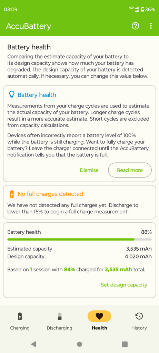Image resolution: width=159 pixels, height=353 pixels.
Task: Tap the heart Health icon
Action: [99, 316]
